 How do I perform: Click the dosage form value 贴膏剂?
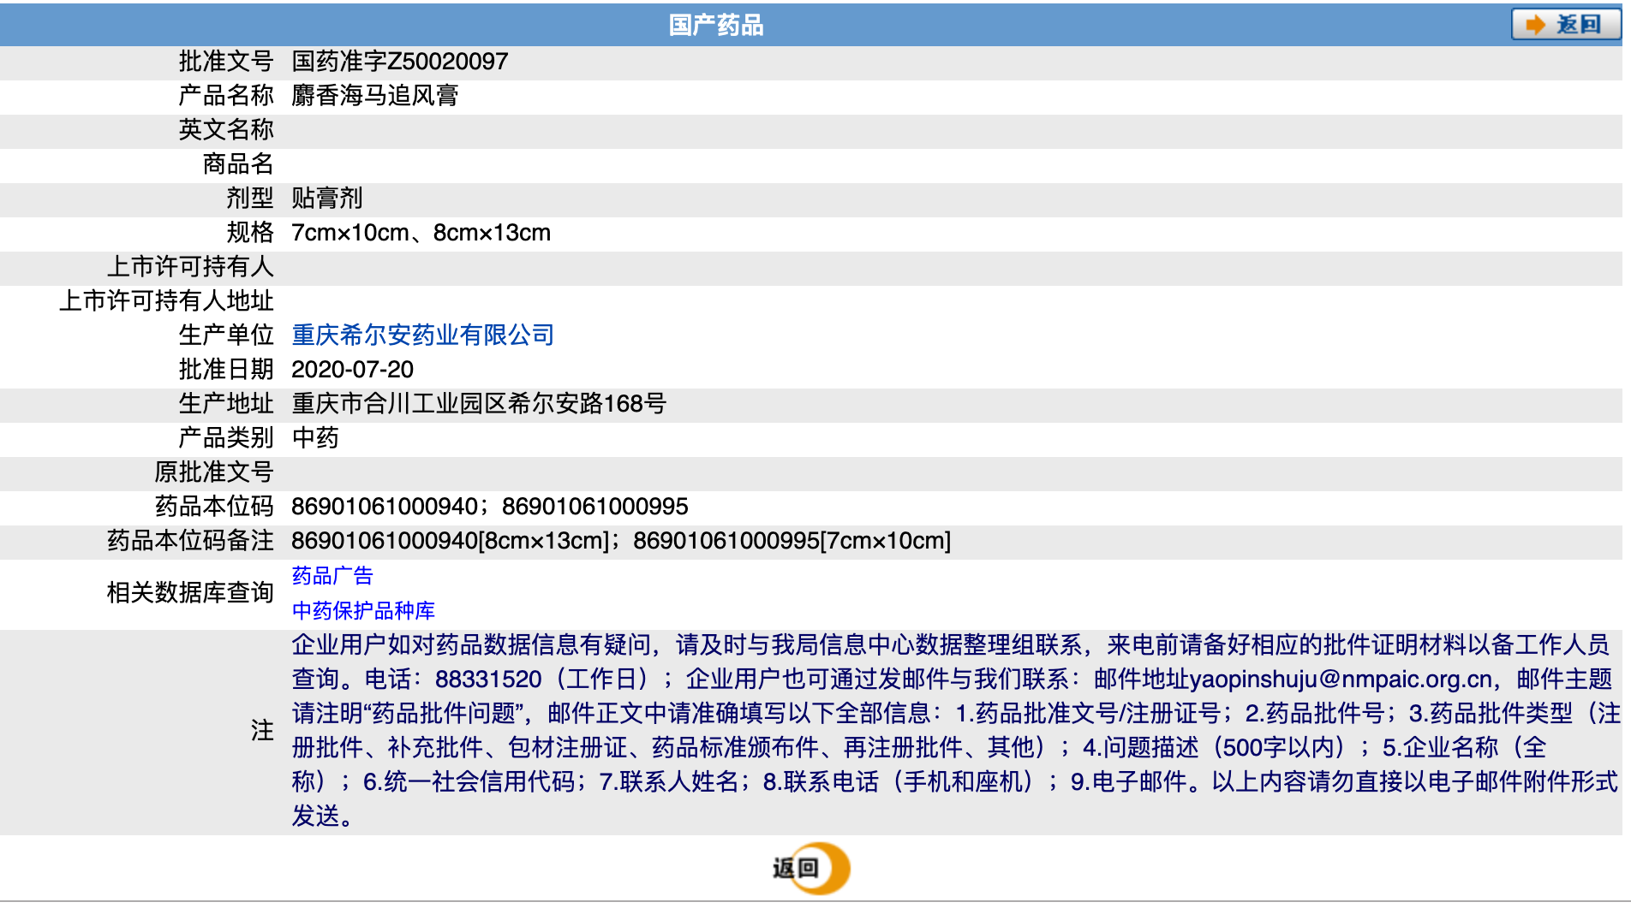327,198
